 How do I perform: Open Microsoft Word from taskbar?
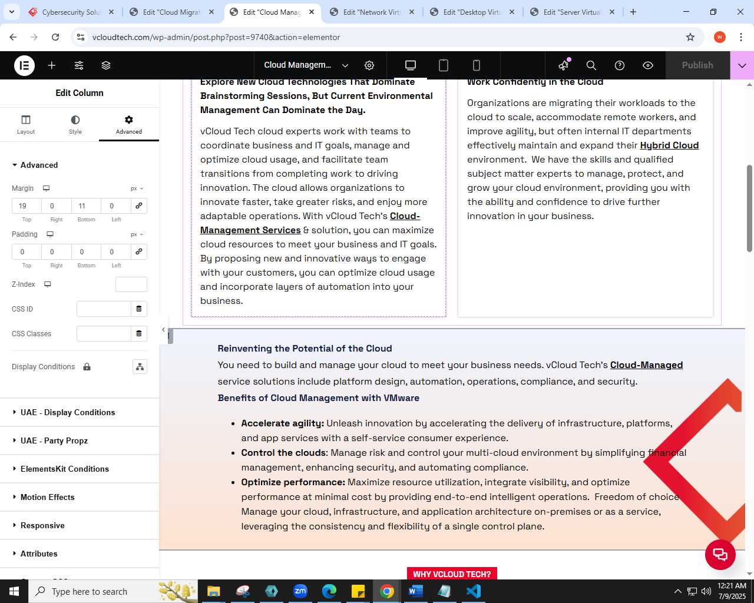(x=415, y=591)
